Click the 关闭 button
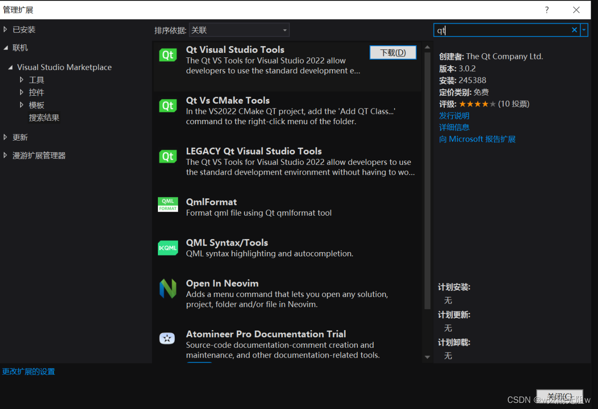The height and width of the screenshot is (409, 598). [560, 396]
